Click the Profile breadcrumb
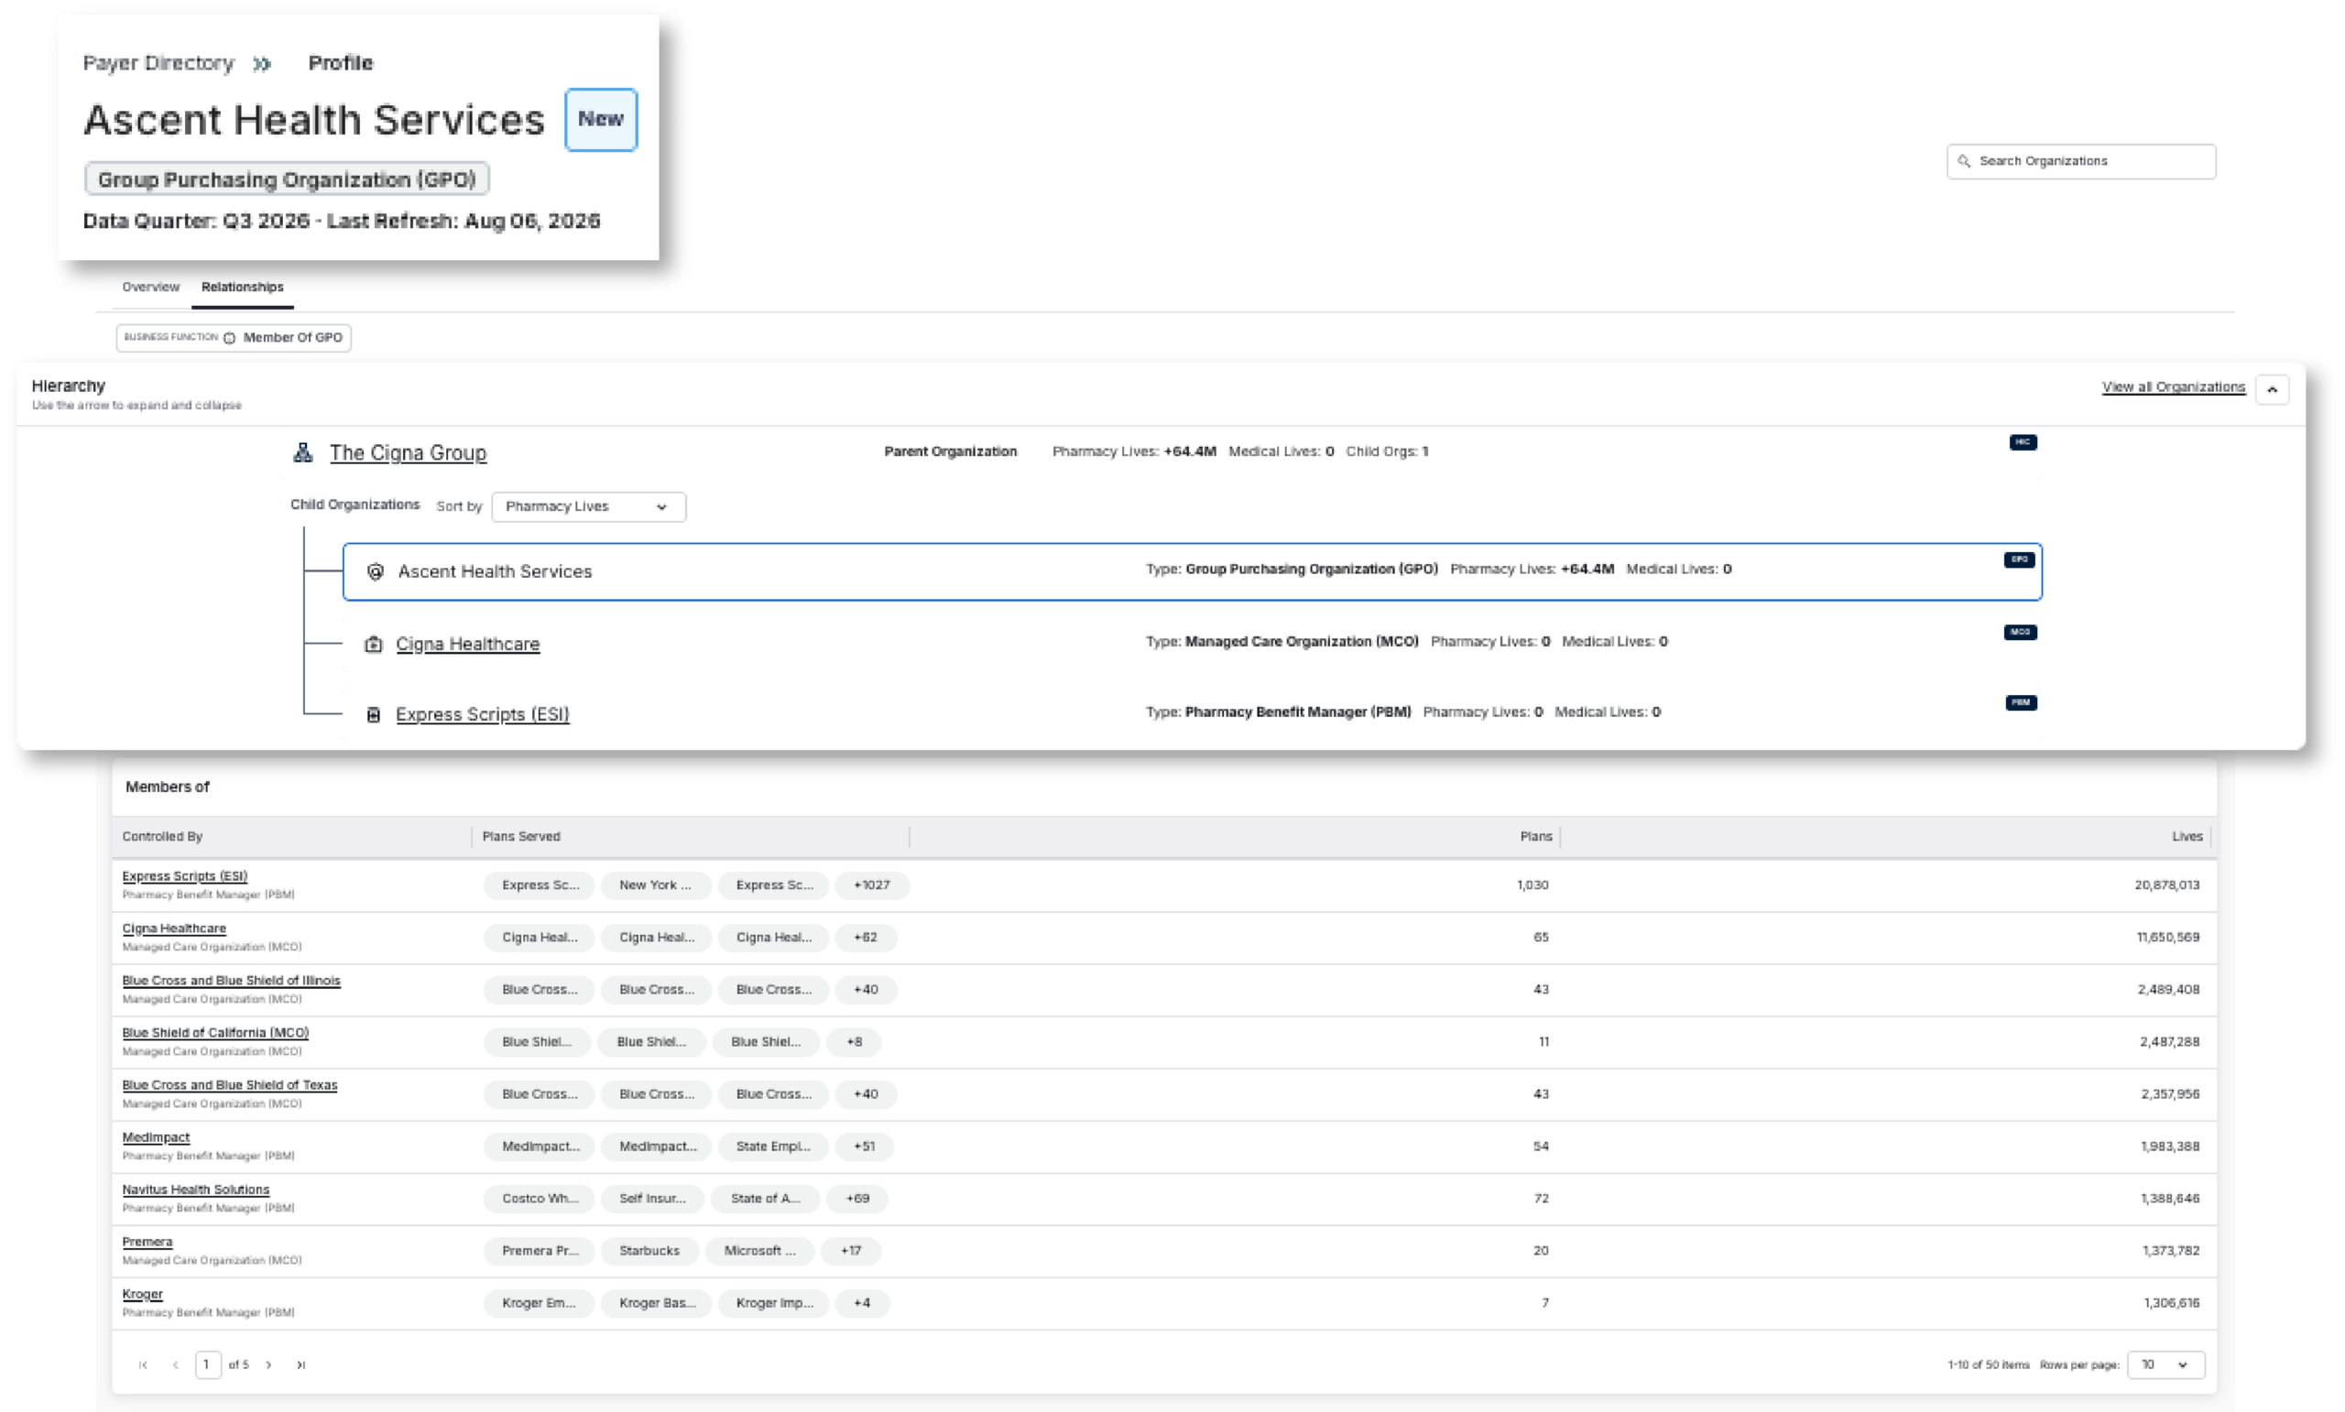This screenshot has width=2345, height=1412. point(341,63)
